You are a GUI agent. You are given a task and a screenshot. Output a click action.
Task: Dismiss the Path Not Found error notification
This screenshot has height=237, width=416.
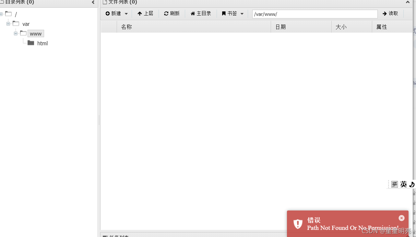401,218
